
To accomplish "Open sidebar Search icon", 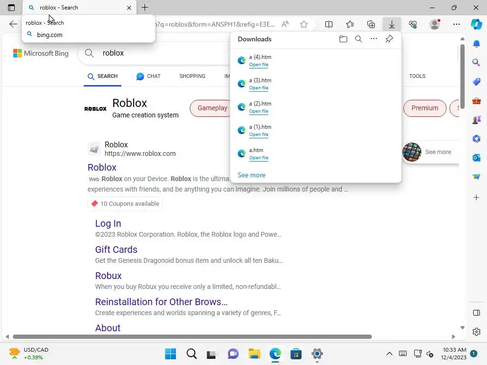I will (476, 62).
